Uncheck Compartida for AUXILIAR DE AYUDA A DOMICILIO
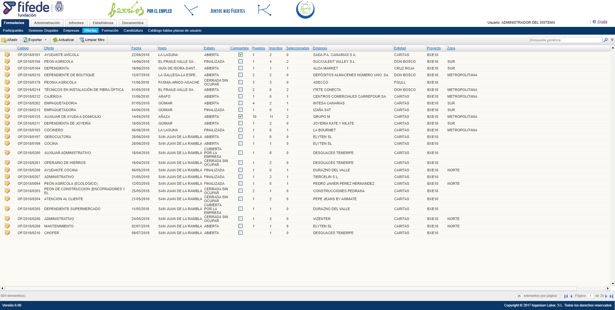 pyautogui.click(x=240, y=117)
